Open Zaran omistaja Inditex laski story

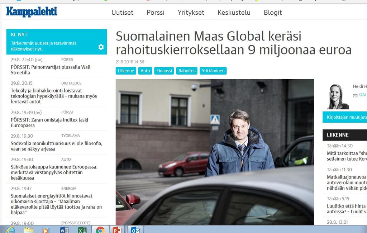(49, 123)
